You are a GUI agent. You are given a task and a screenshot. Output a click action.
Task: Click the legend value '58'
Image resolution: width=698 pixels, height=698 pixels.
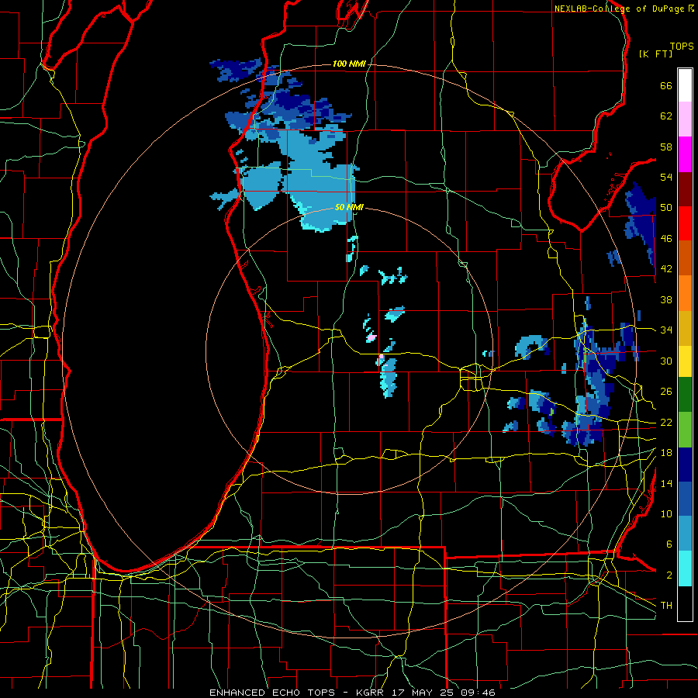[666, 147]
